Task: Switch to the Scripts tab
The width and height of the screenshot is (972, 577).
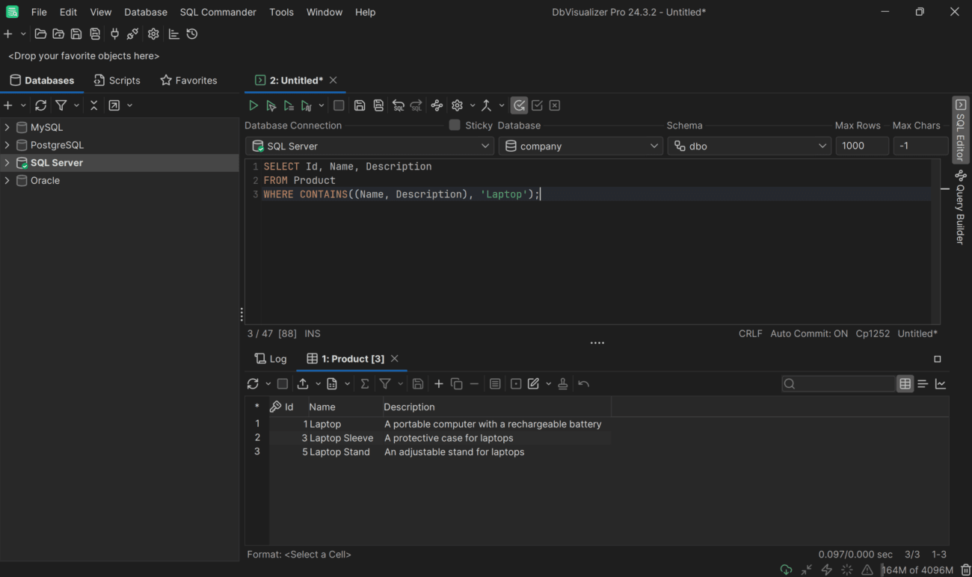Action: pyautogui.click(x=117, y=80)
